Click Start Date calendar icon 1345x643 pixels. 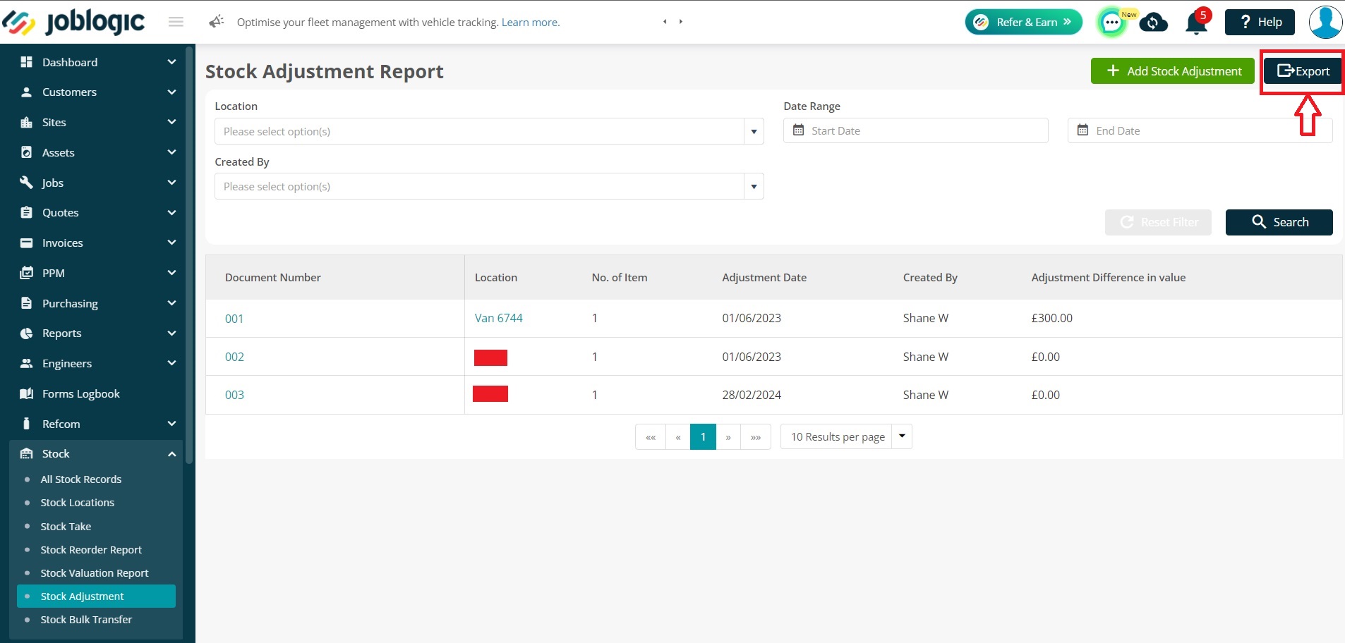coord(798,130)
